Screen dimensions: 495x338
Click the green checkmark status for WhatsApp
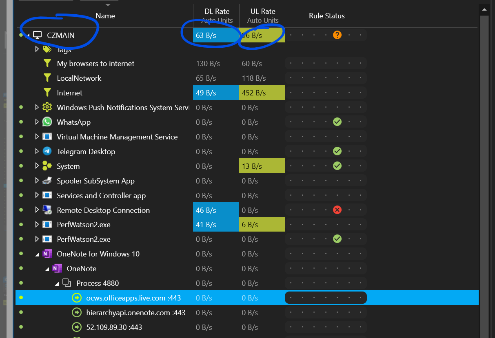point(337,122)
